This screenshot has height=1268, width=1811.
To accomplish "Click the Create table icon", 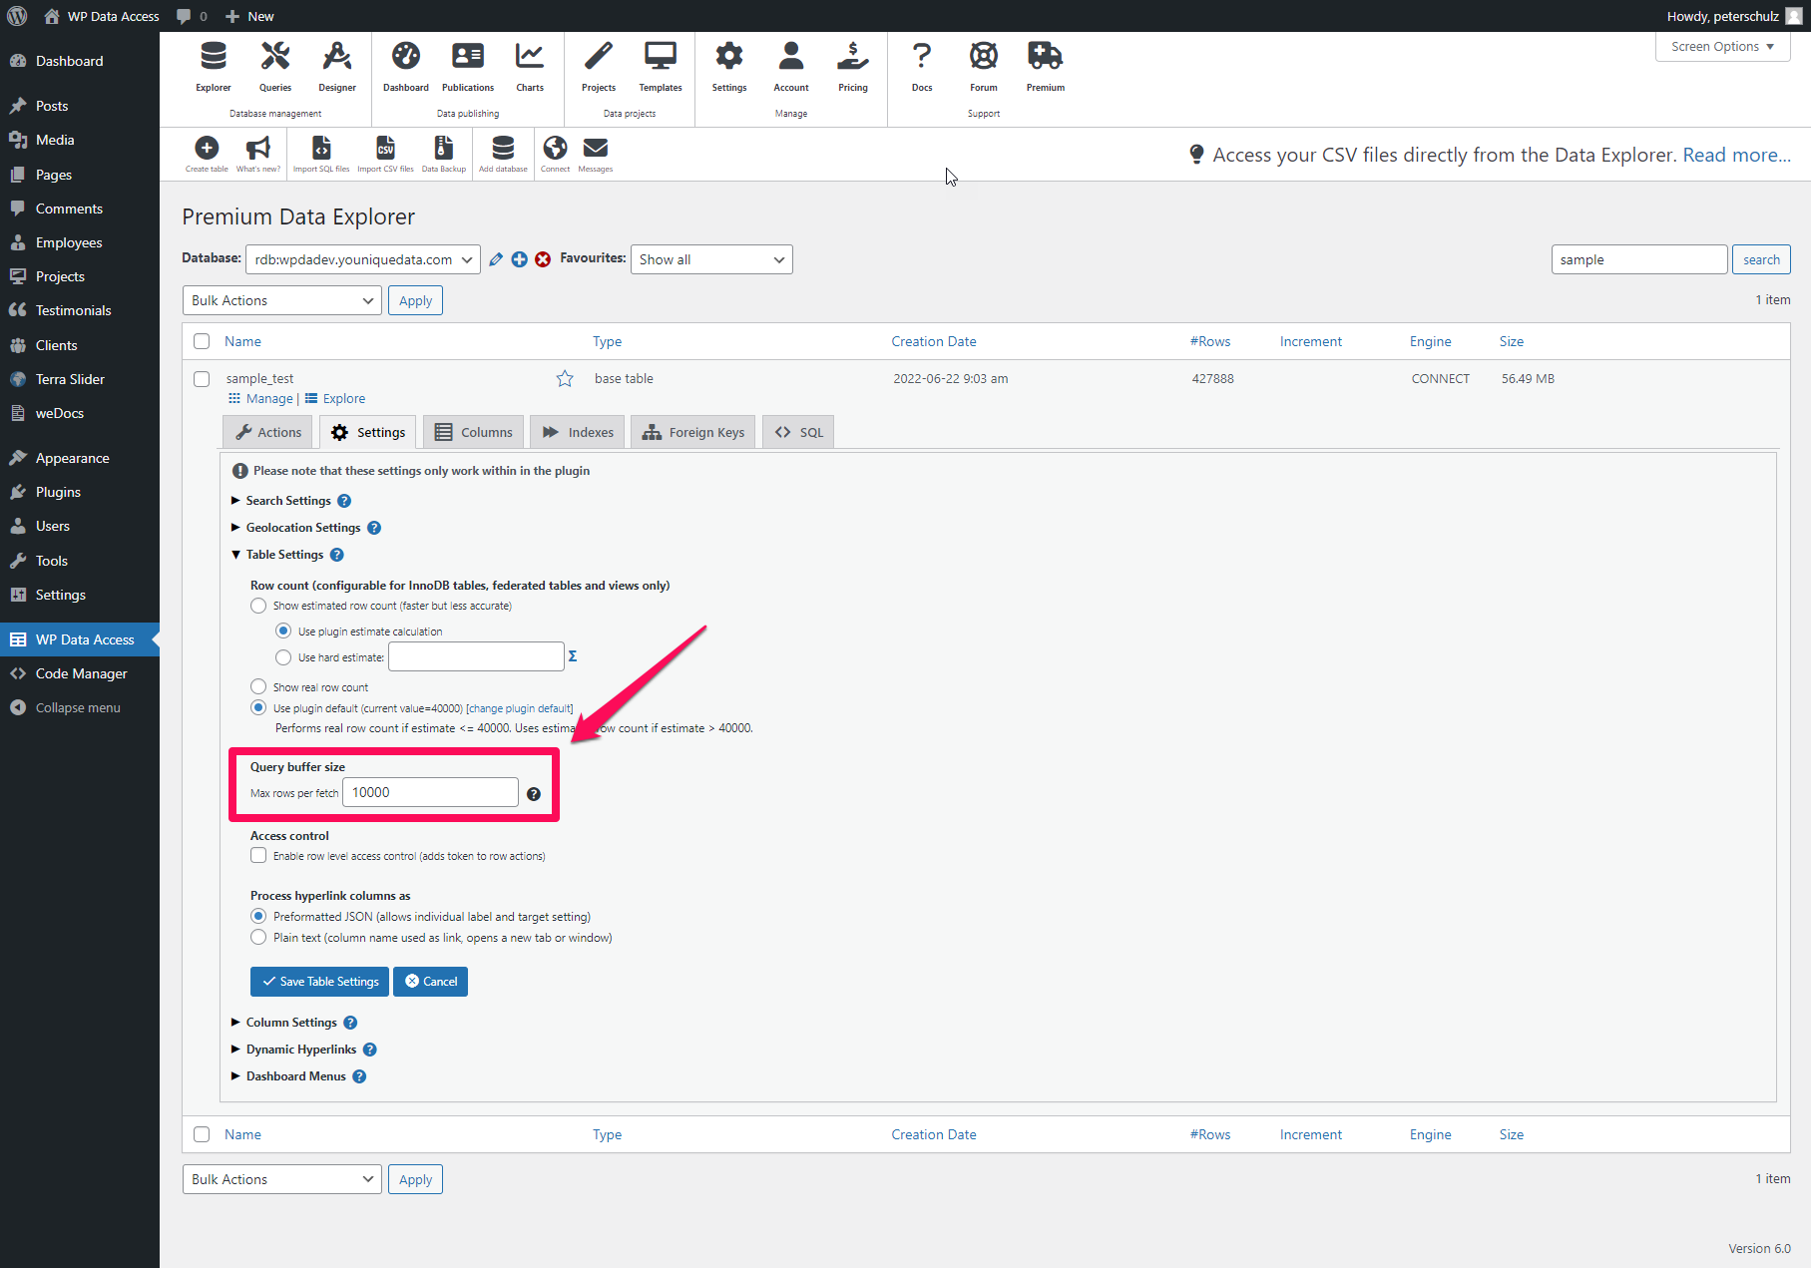I will point(207,151).
